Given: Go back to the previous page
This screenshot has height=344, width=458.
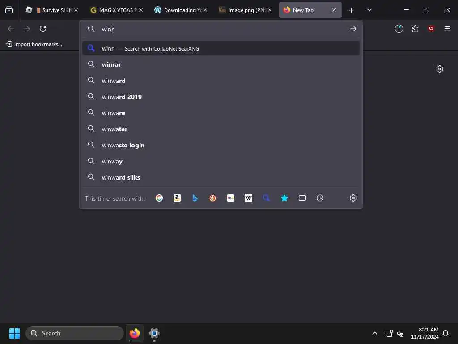Looking at the screenshot, I should [x=11, y=29].
